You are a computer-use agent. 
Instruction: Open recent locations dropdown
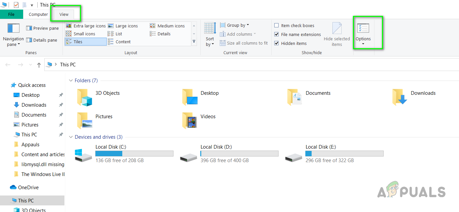click(30, 65)
